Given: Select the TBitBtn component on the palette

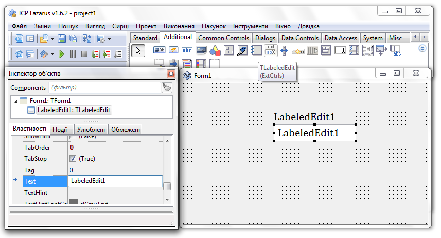Looking at the screenshot, I should [160, 50].
